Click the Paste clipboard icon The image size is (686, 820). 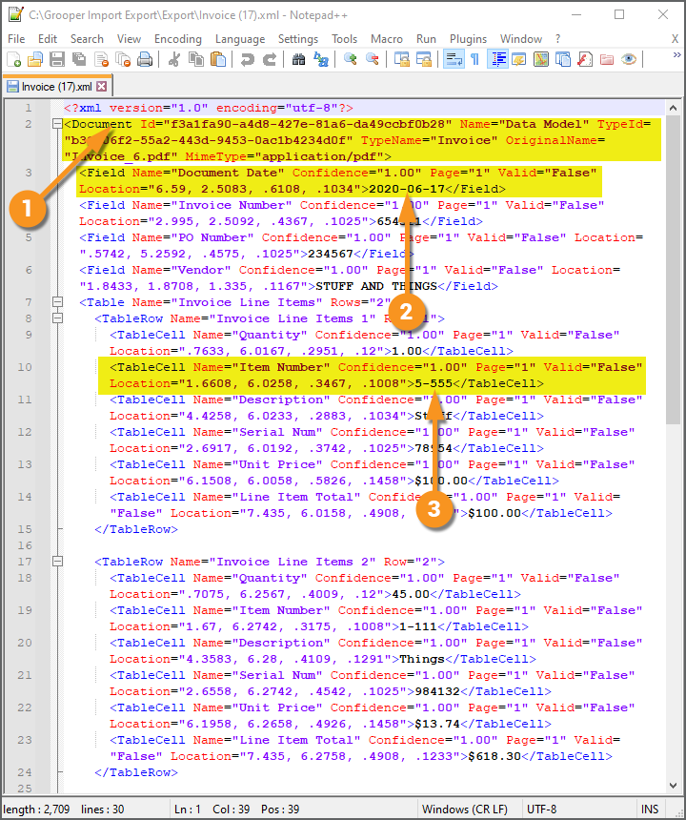pyautogui.click(x=218, y=60)
